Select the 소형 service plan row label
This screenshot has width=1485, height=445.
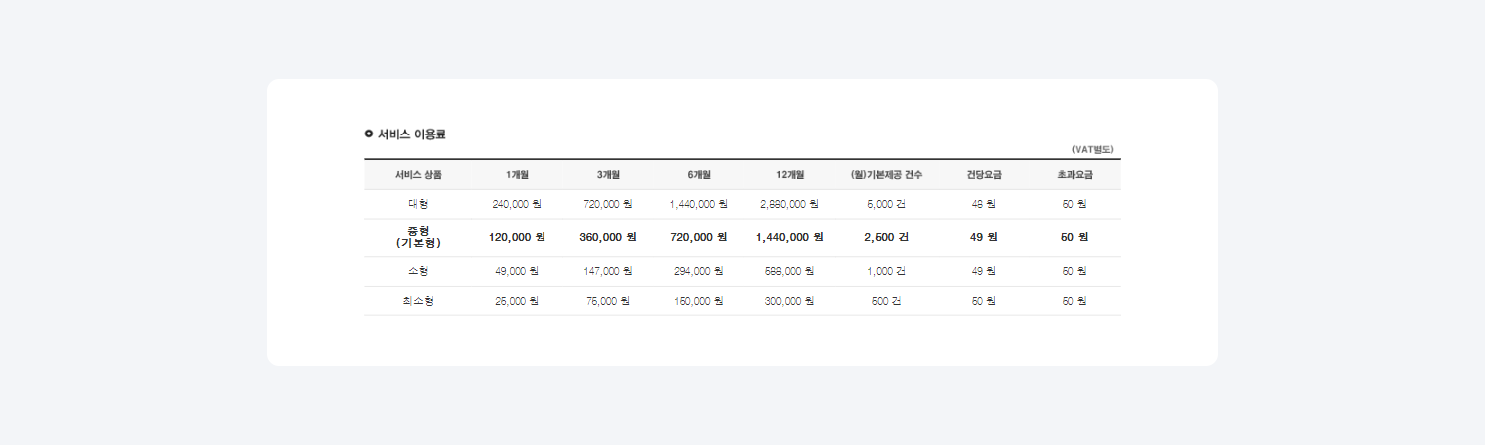[x=418, y=271]
